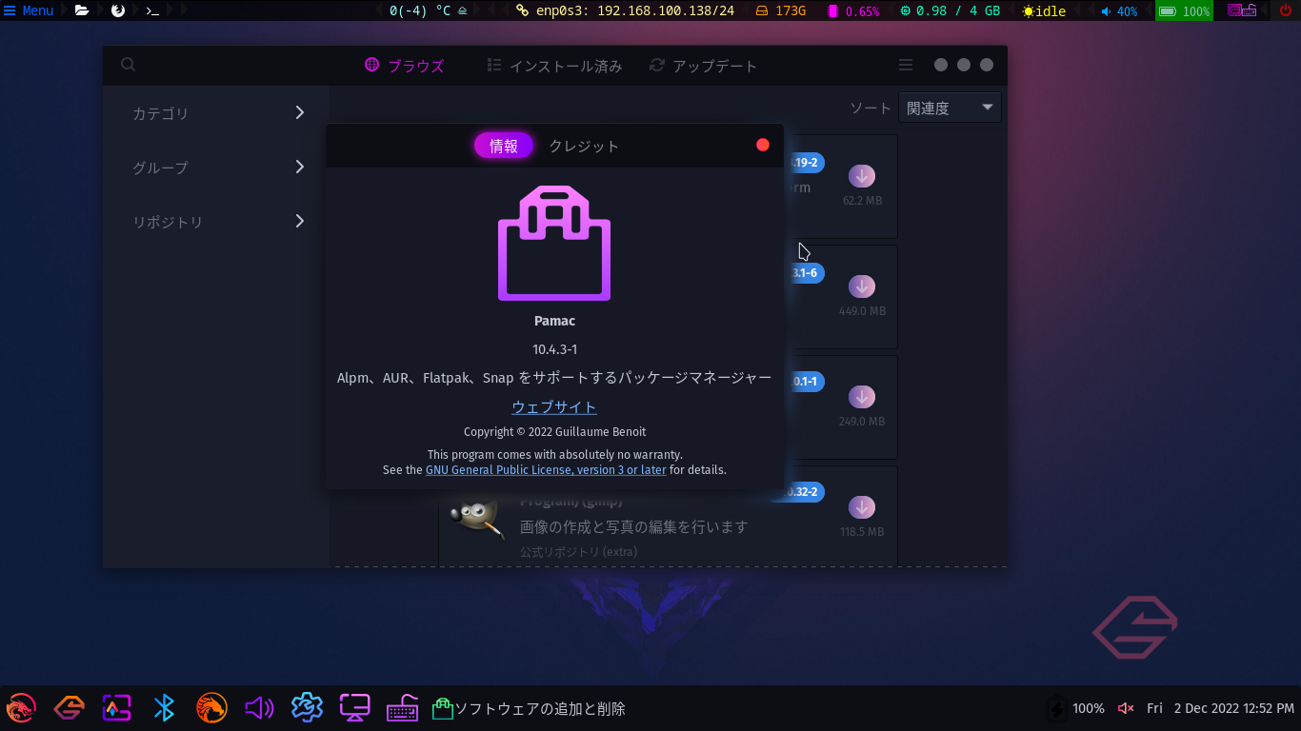Click the 0.65% CPU usage indicator
The width and height of the screenshot is (1301, 731).
854,11
